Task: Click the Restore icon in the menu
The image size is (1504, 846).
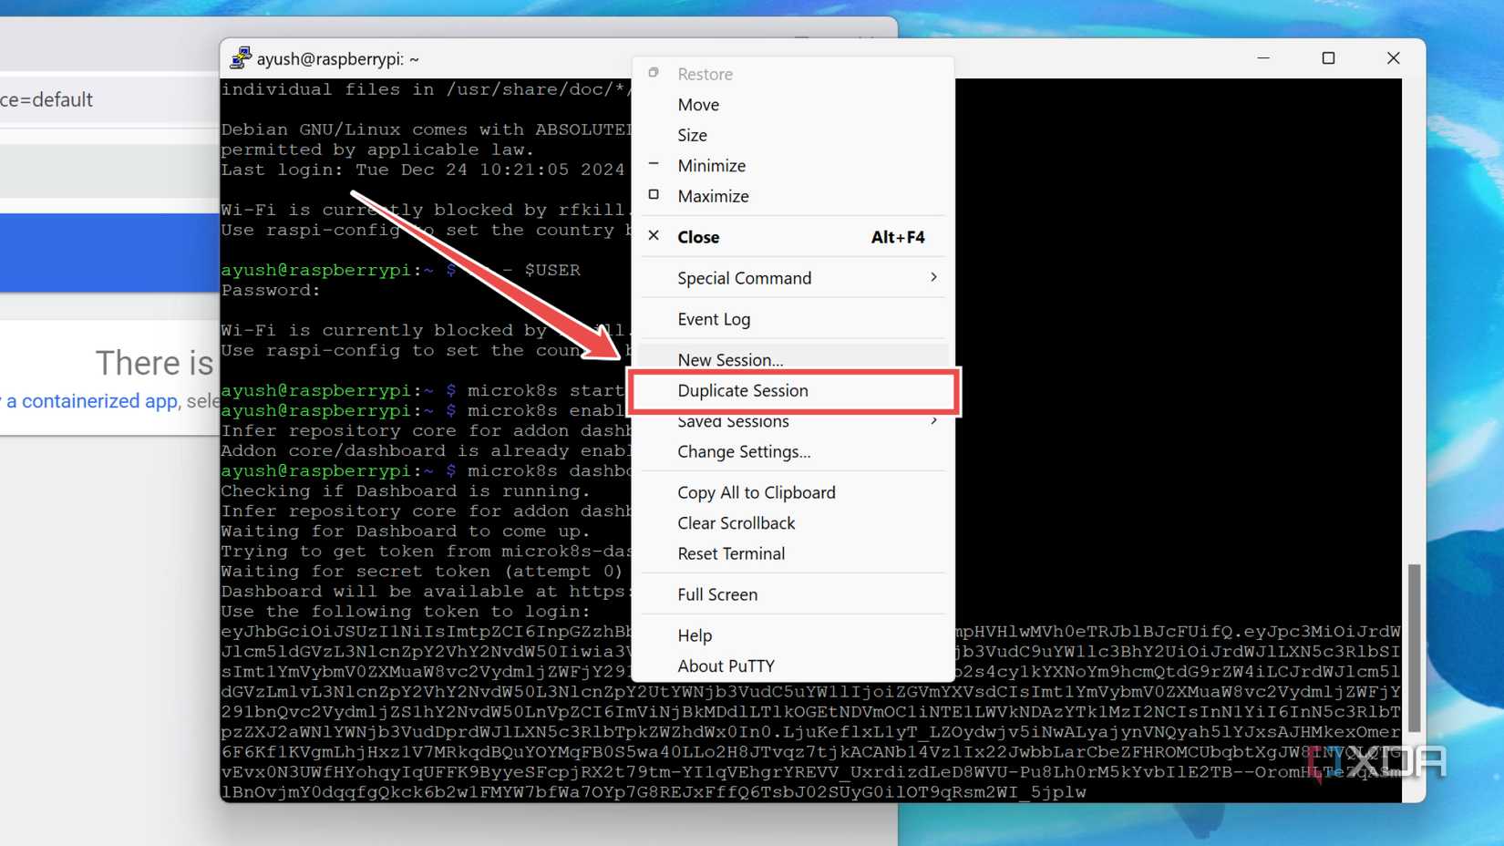Action: [654, 72]
